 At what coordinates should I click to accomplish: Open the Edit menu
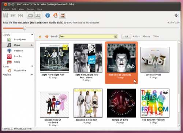14,9
